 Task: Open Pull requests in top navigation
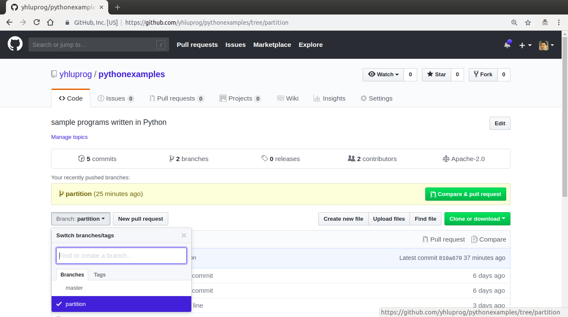[x=197, y=45]
